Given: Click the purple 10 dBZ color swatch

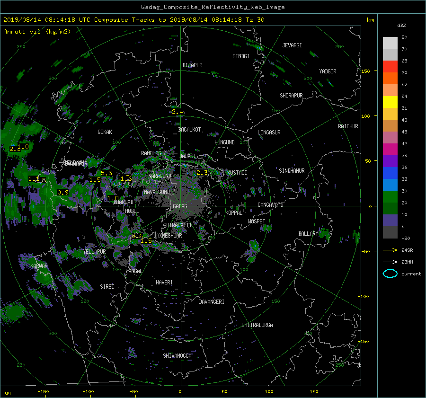Looking at the screenshot, I should (390, 221).
